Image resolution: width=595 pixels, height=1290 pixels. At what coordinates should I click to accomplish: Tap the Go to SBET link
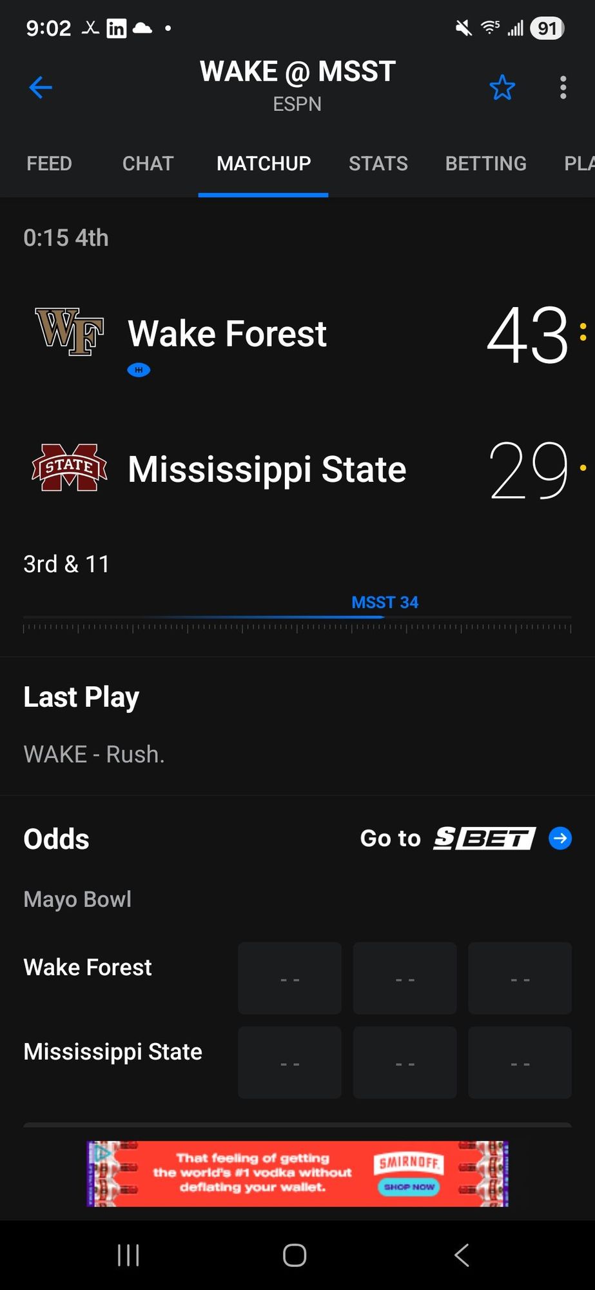(x=466, y=838)
